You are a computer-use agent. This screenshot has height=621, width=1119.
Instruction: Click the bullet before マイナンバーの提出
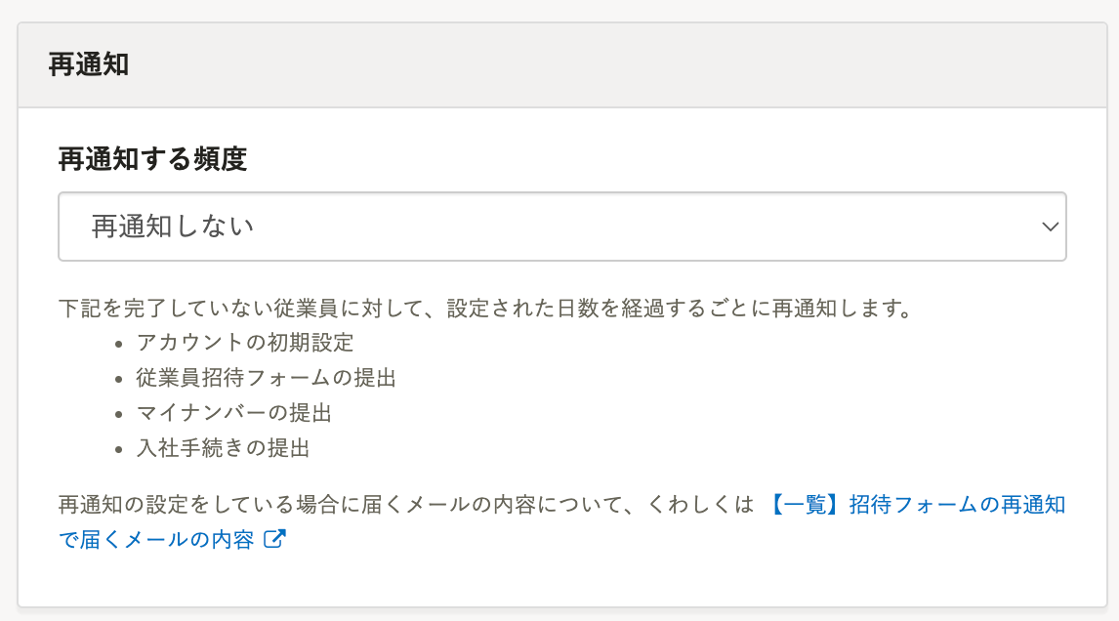[x=119, y=414]
